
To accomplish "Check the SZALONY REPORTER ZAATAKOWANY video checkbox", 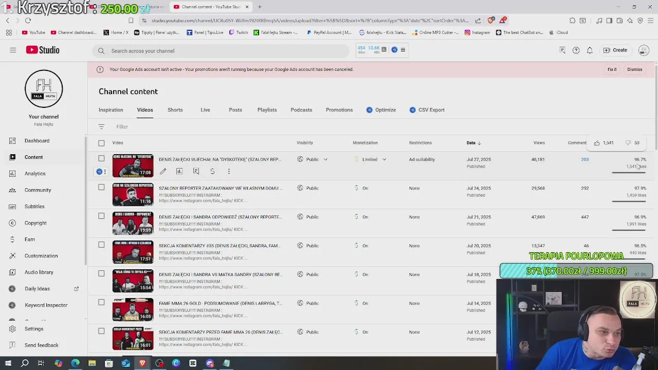I will (x=101, y=188).
